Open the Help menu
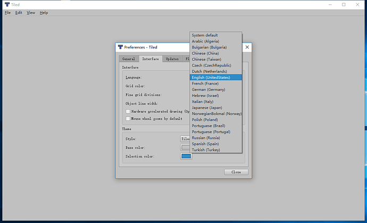The image size is (367, 223). point(44,13)
